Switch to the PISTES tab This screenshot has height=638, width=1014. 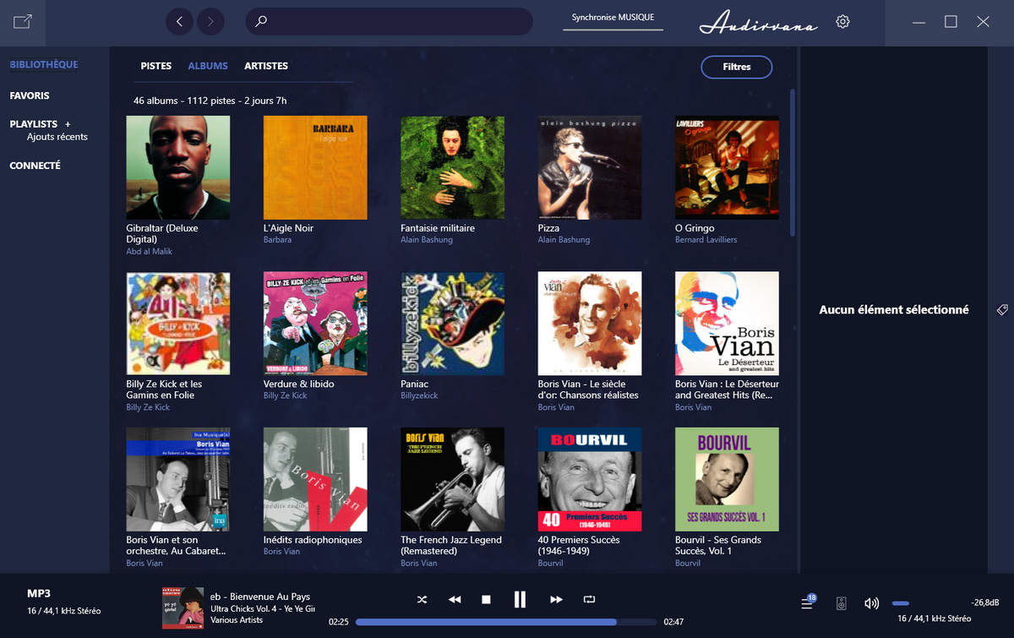156,66
